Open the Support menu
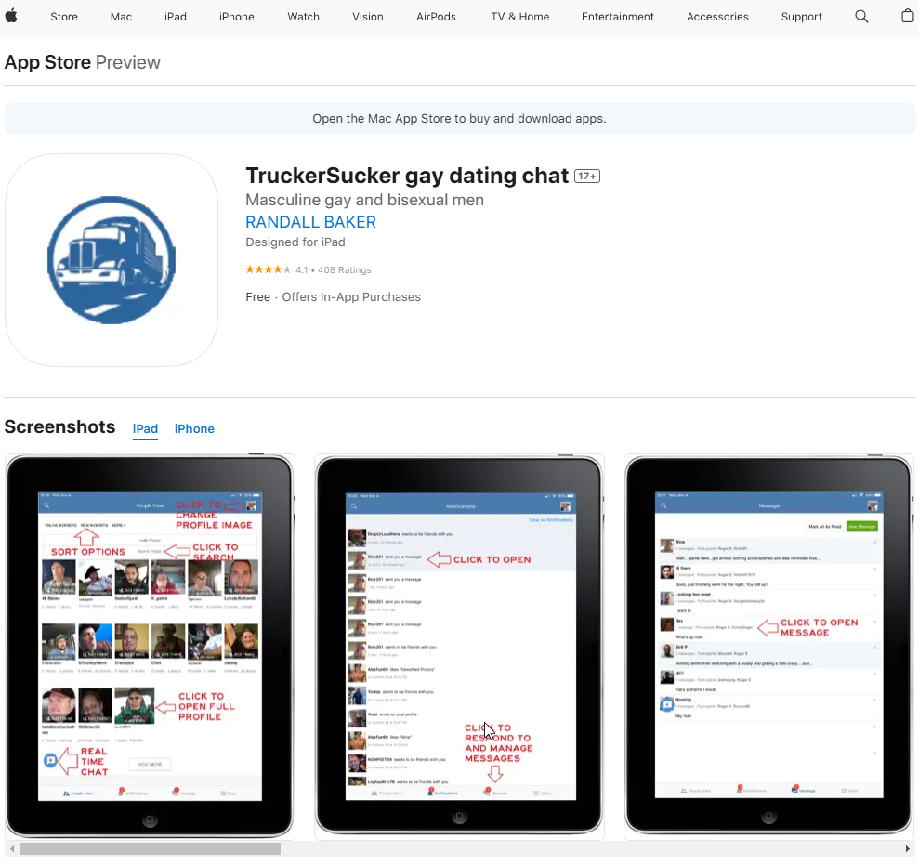Image resolution: width=919 pixels, height=865 pixels. pyautogui.click(x=801, y=17)
